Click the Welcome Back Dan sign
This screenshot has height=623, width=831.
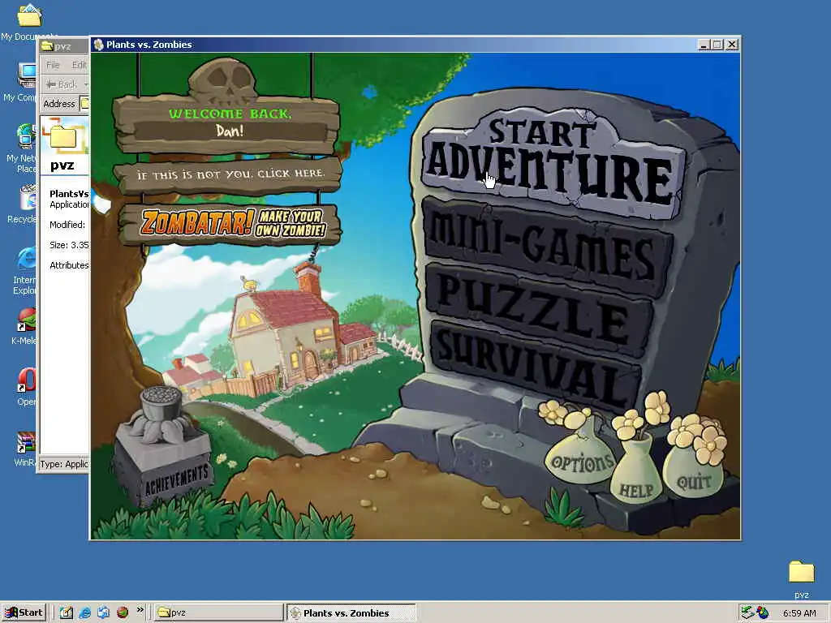tap(227, 124)
